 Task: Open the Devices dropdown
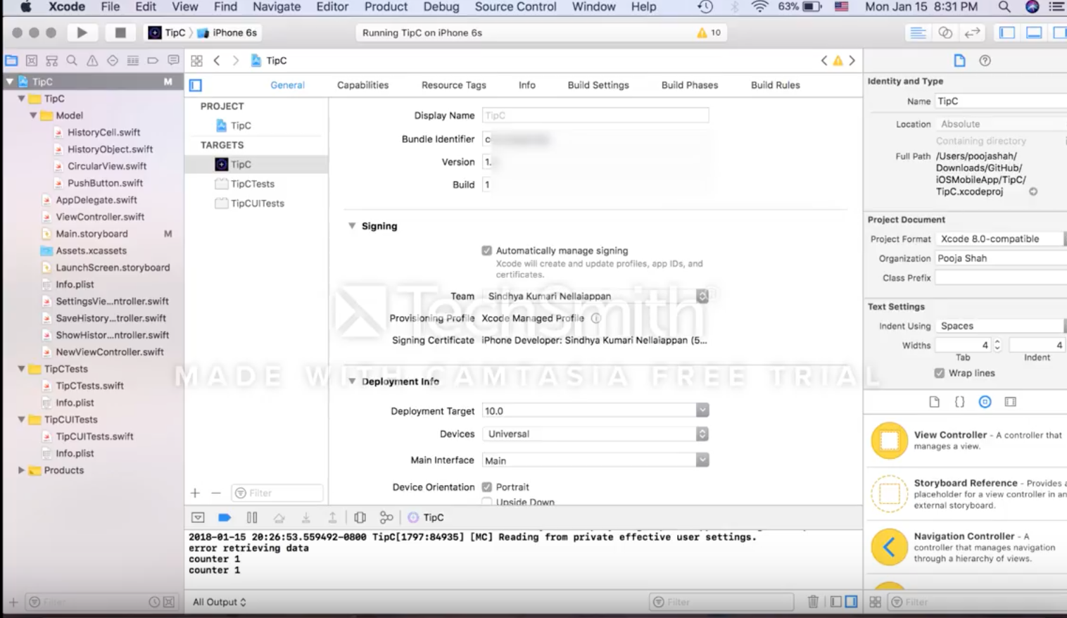tap(595, 434)
